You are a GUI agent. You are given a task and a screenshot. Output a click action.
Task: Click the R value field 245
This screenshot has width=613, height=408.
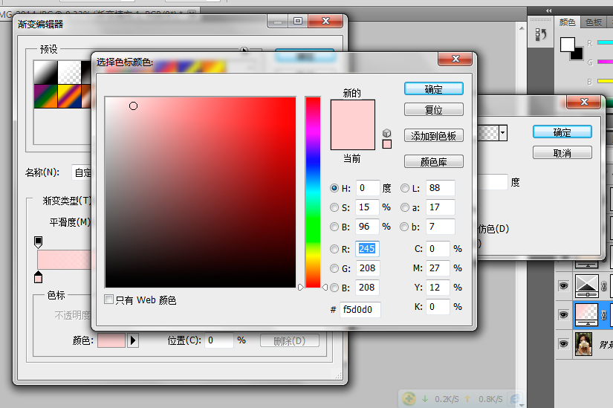(367, 249)
